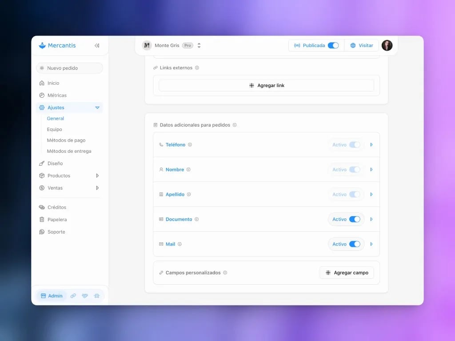
Task: Expand the Nombre row arrow
Action: pos(371,170)
